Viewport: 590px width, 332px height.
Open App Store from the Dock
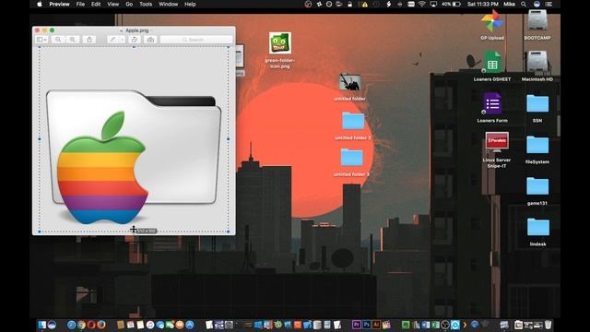point(189,325)
